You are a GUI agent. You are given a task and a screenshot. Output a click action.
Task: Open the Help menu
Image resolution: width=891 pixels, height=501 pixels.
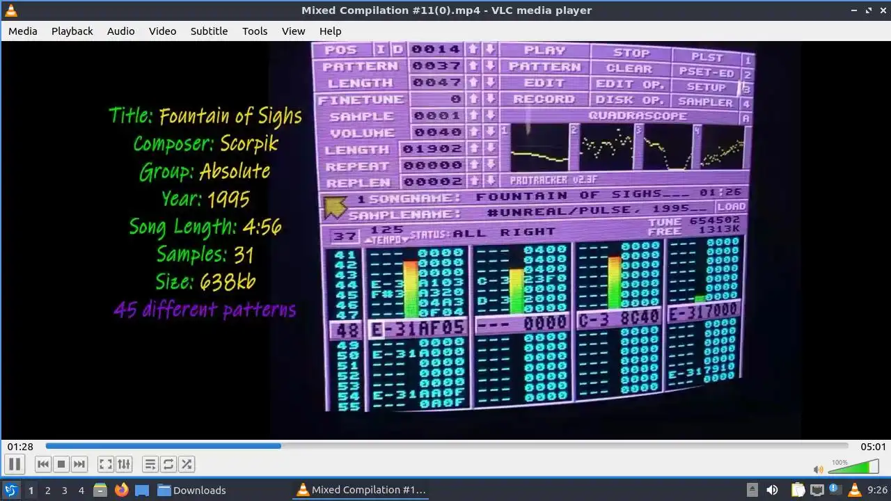[330, 31]
